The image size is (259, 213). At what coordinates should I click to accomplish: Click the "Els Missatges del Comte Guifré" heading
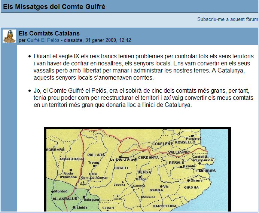[x=54, y=7]
